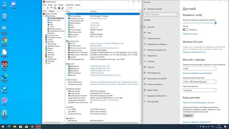The height and width of the screenshot is (129, 229).
Task: Collapse the Комп'ютер tree node
Action: pos(44,16)
